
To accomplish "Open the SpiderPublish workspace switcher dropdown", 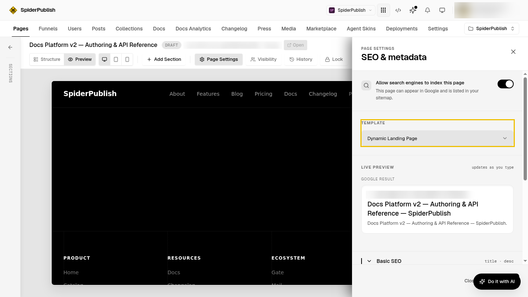I will pyautogui.click(x=351, y=10).
